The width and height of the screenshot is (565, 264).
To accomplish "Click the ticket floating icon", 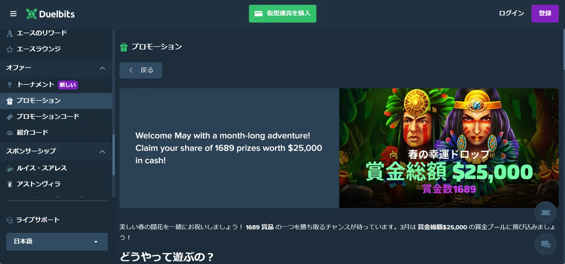I will pyautogui.click(x=545, y=212).
